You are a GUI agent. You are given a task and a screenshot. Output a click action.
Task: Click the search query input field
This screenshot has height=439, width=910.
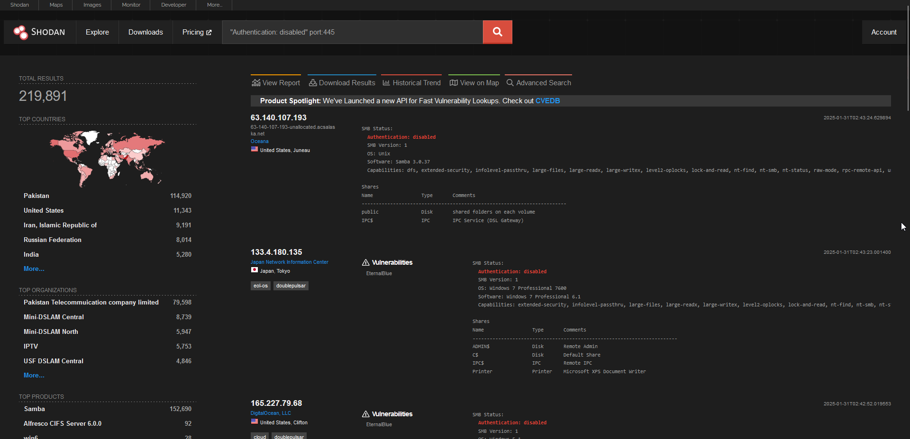(x=353, y=32)
